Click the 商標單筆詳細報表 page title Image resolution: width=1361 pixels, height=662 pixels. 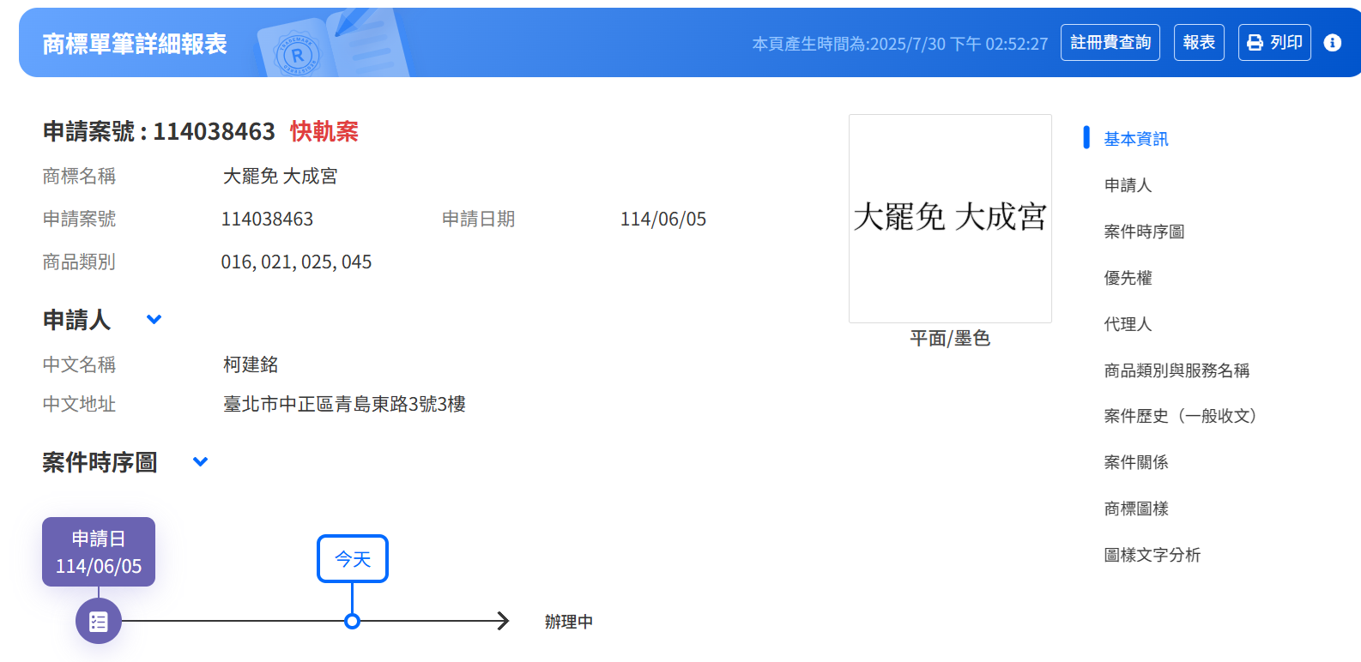click(x=135, y=44)
